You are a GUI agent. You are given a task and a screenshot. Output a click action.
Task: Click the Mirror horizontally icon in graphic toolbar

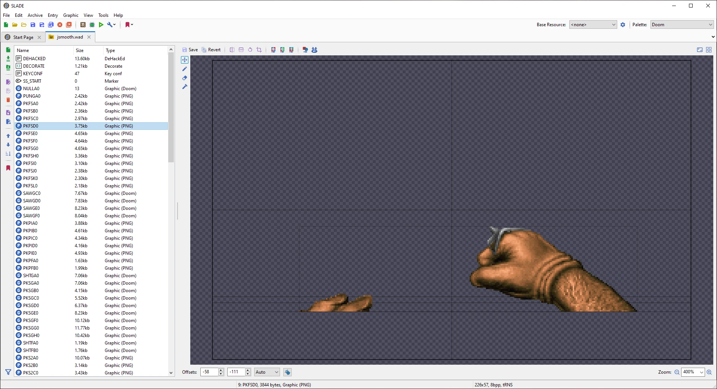[x=232, y=50]
